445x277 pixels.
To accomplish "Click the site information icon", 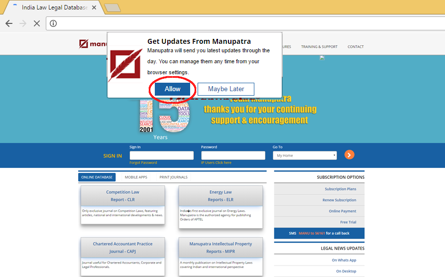I will [x=53, y=23].
